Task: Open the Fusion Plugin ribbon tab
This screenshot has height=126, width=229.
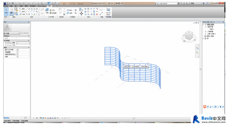Action: coord(42,6)
